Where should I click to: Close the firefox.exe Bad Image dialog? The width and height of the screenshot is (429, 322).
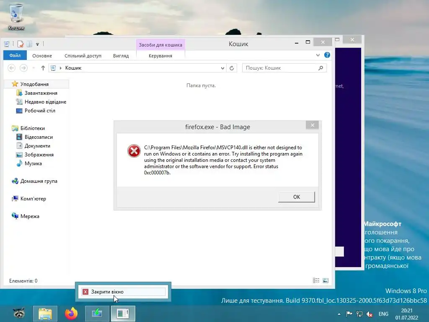313,125
